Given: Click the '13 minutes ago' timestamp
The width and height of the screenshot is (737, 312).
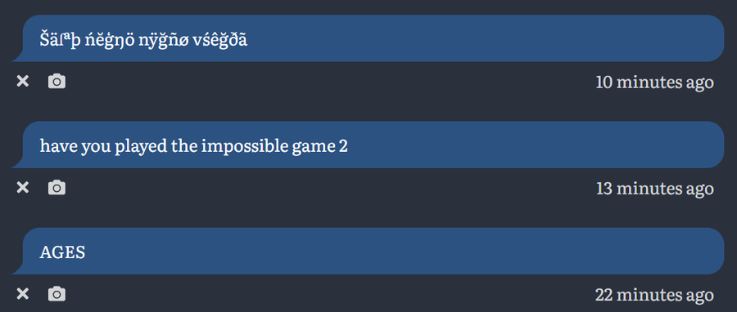Looking at the screenshot, I should (x=655, y=189).
